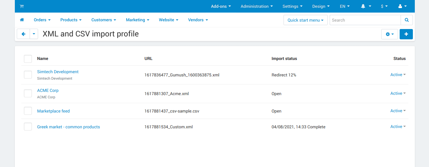
Task: Open the dollar currency selector
Action: (x=384, y=6)
